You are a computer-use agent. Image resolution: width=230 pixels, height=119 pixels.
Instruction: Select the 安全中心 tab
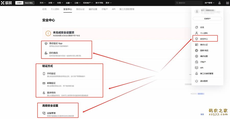point(68,9)
